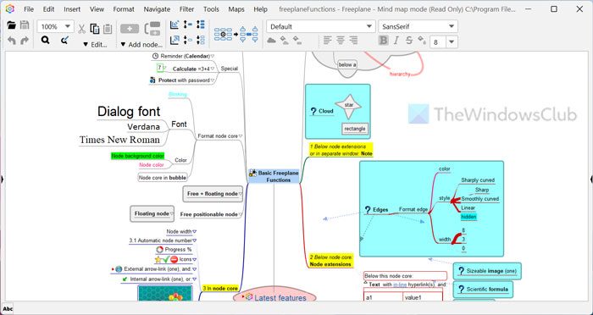The image size is (593, 315).
Task: Expand the left side panel handle
Action: click(x=2, y=180)
